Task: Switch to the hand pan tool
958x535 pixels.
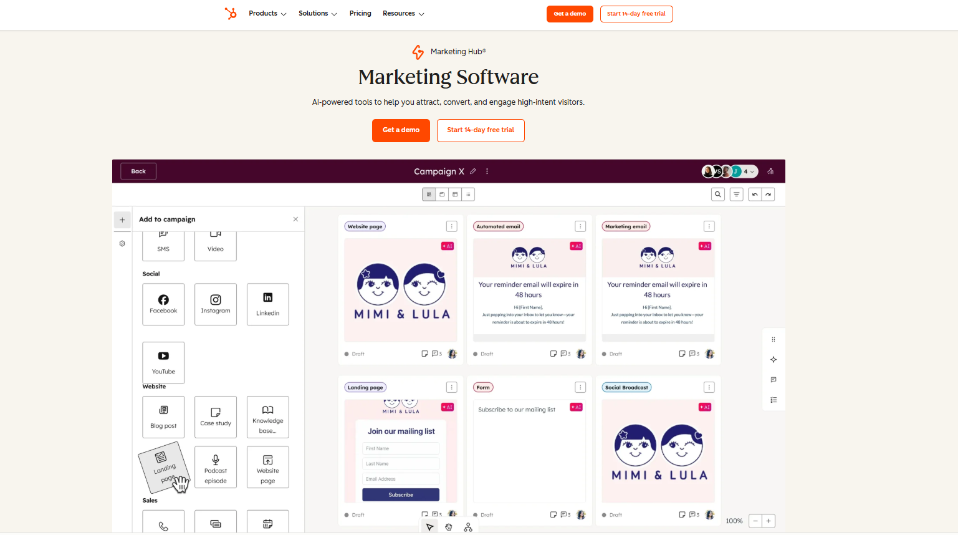Action: pos(448,526)
